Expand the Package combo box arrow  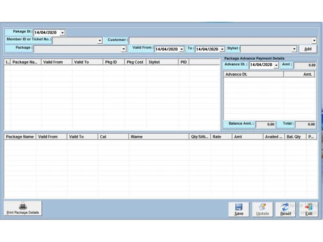pyautogui.click(x=123, y=49)
